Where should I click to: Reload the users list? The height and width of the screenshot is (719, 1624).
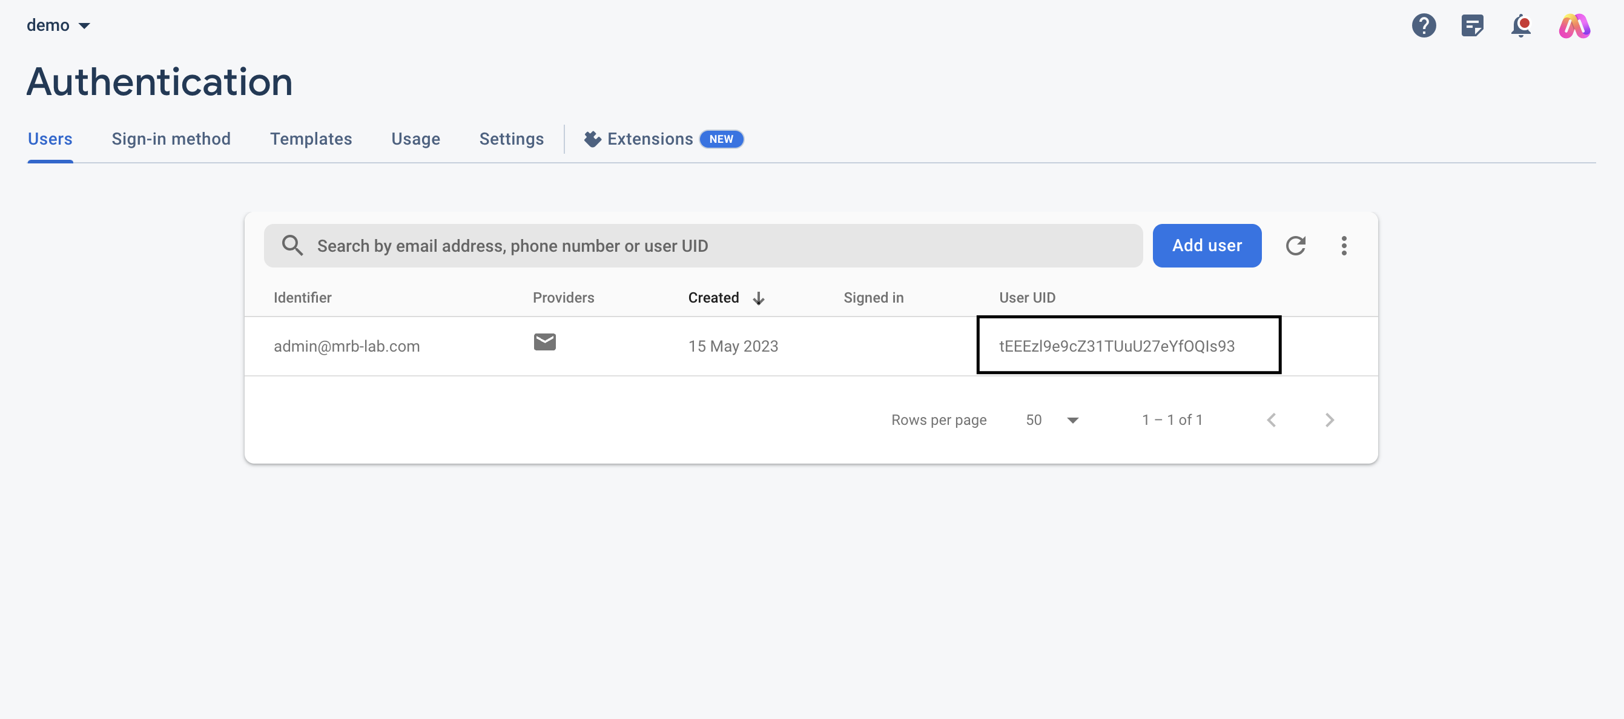(1295, 245)
